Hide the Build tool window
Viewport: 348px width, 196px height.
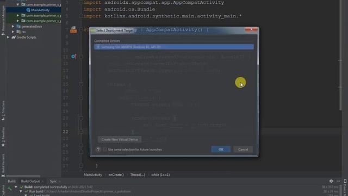pyautogui.click(x=338, y=181)
